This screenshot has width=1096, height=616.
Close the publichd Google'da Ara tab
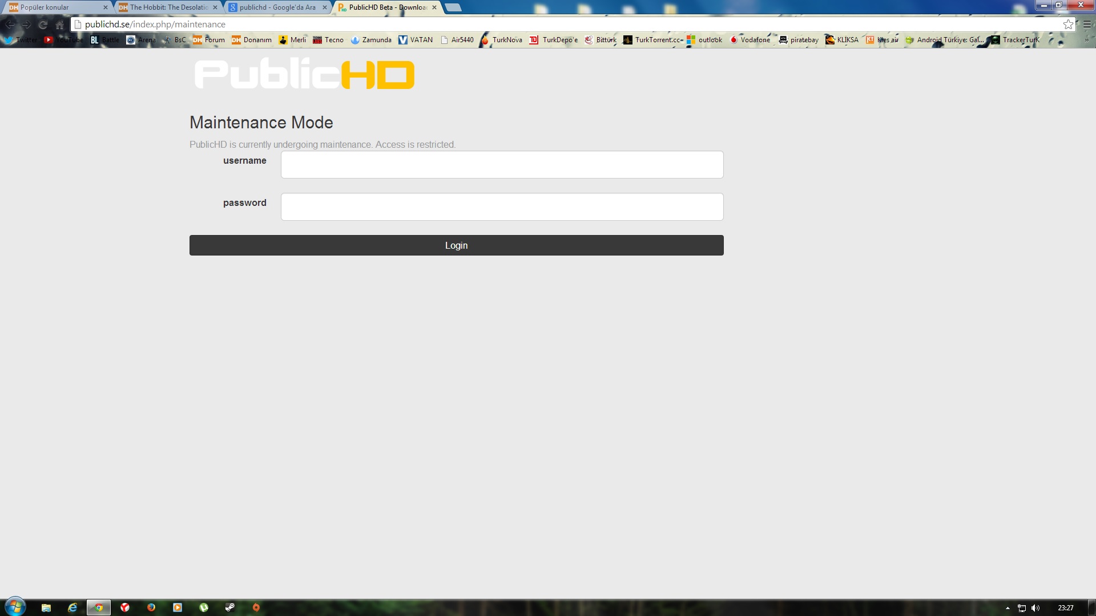coord(325,7)
